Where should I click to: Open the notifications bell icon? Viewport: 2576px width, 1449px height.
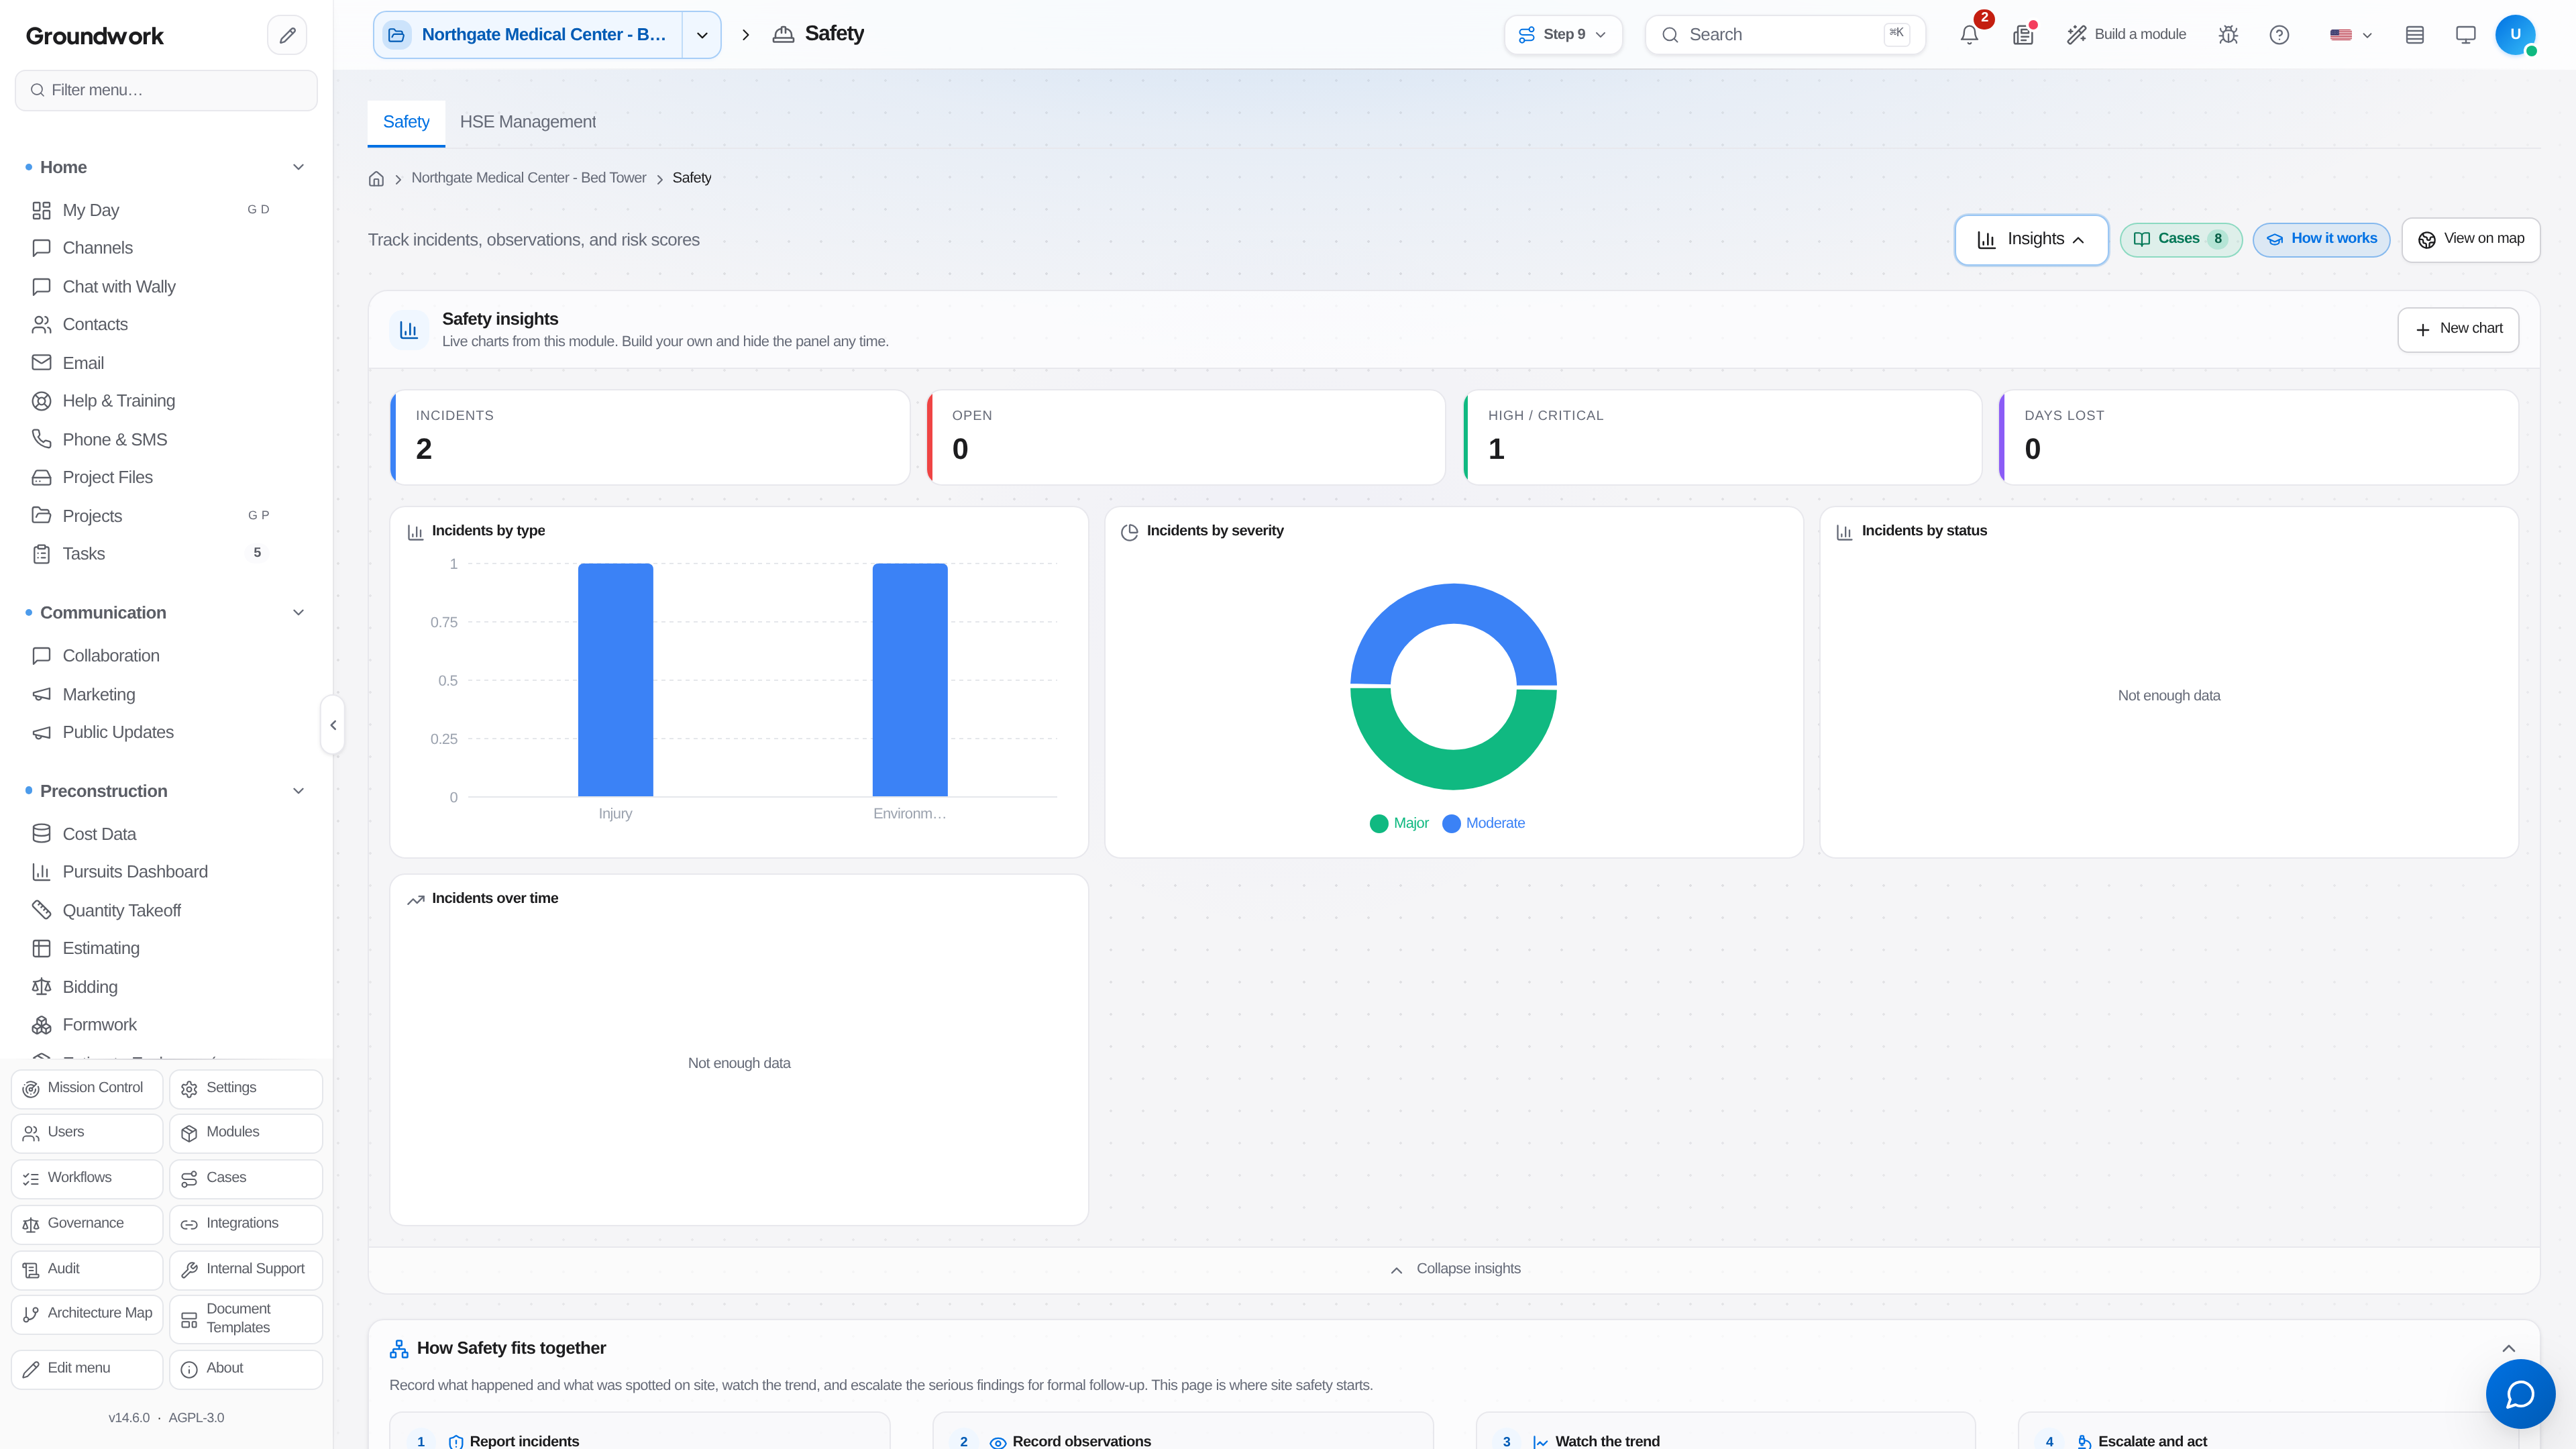coord(1969,35)
